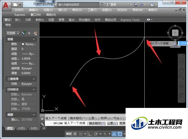Toggle Ortho mode in status bar
Screen dimensions: 188x139
pyautogui.click(x=90, y=134)
